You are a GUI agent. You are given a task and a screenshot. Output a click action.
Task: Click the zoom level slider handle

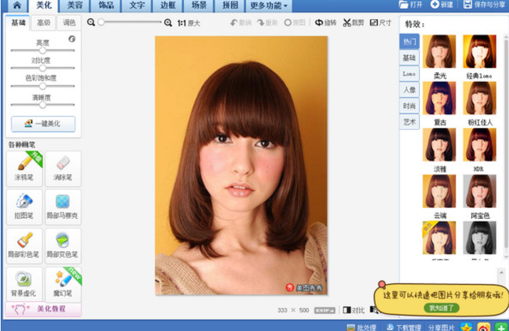point(101,22)
